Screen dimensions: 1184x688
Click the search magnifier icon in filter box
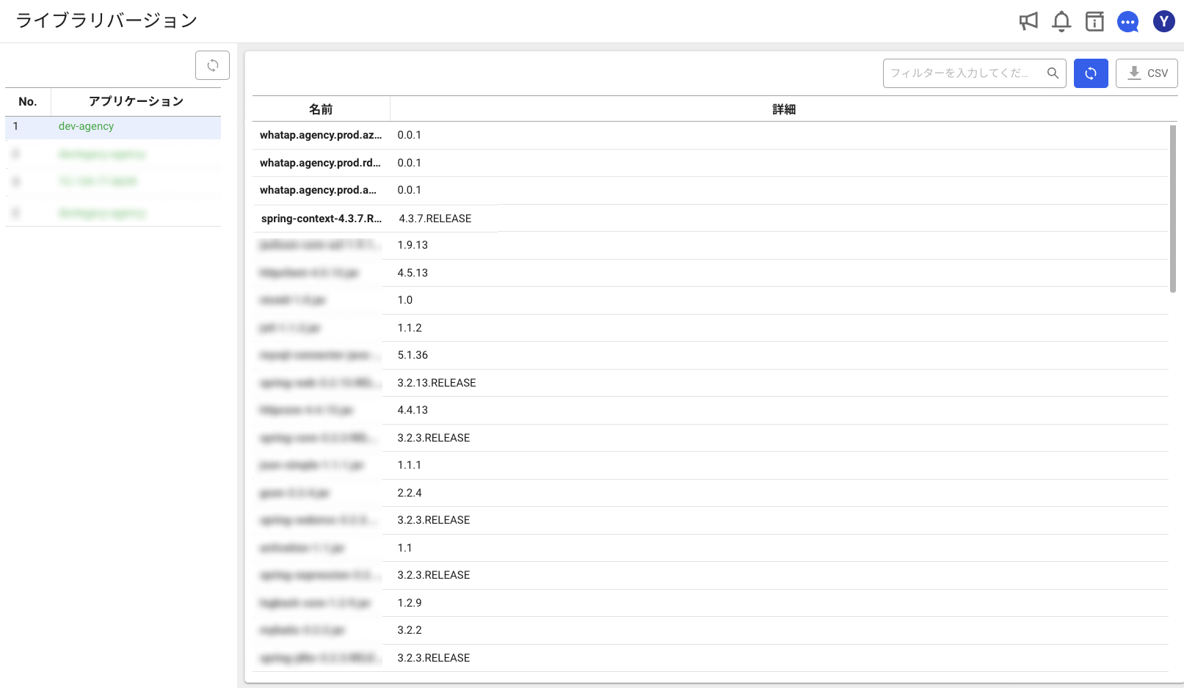(x=1053, y=73)
